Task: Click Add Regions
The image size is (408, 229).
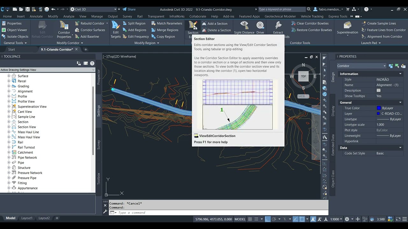Action: [134, 30]
